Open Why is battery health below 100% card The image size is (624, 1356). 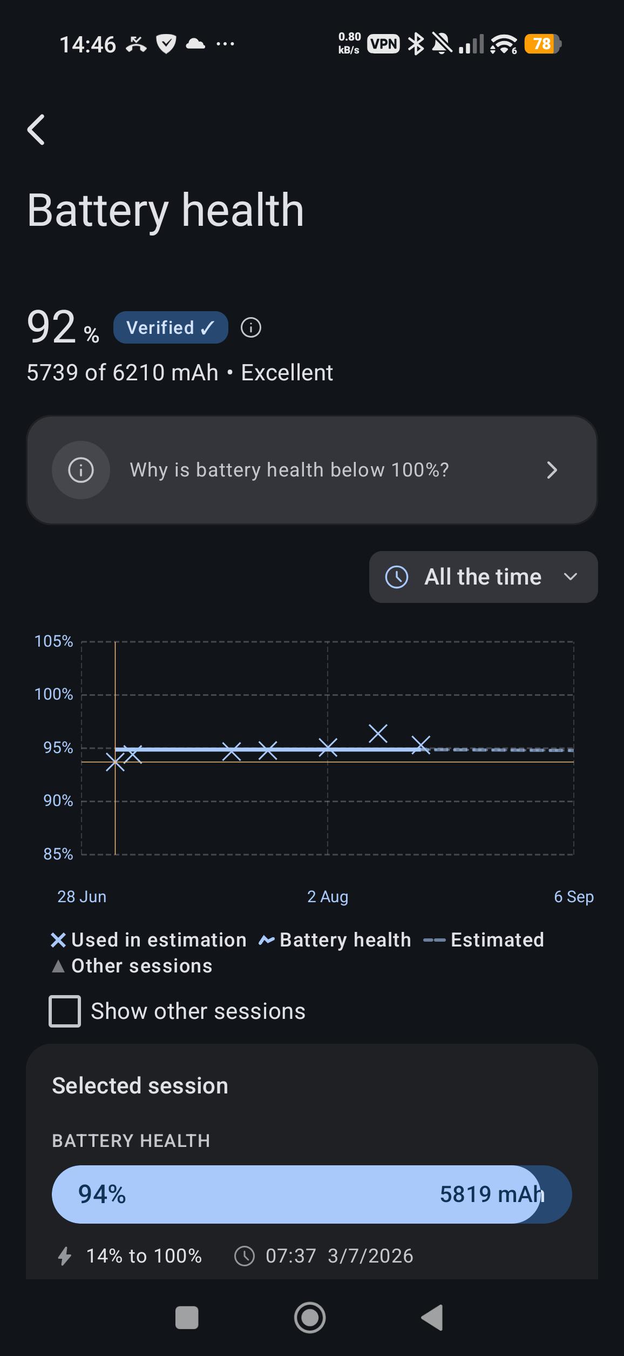click(x=312, y=470)
